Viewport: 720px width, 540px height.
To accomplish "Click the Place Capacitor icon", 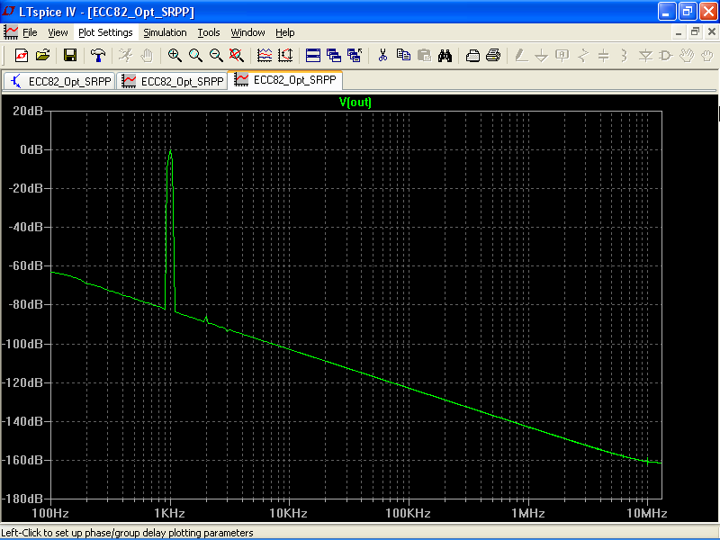I will pos(604,56).
